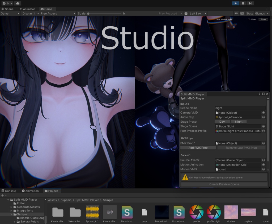Screen dimensions: 272x224
Task: Collapse the Split MMD Player folder
Action: pos(8,200)
